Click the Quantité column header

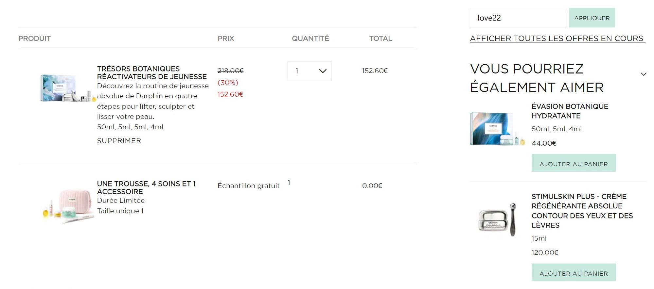point(310,39)
